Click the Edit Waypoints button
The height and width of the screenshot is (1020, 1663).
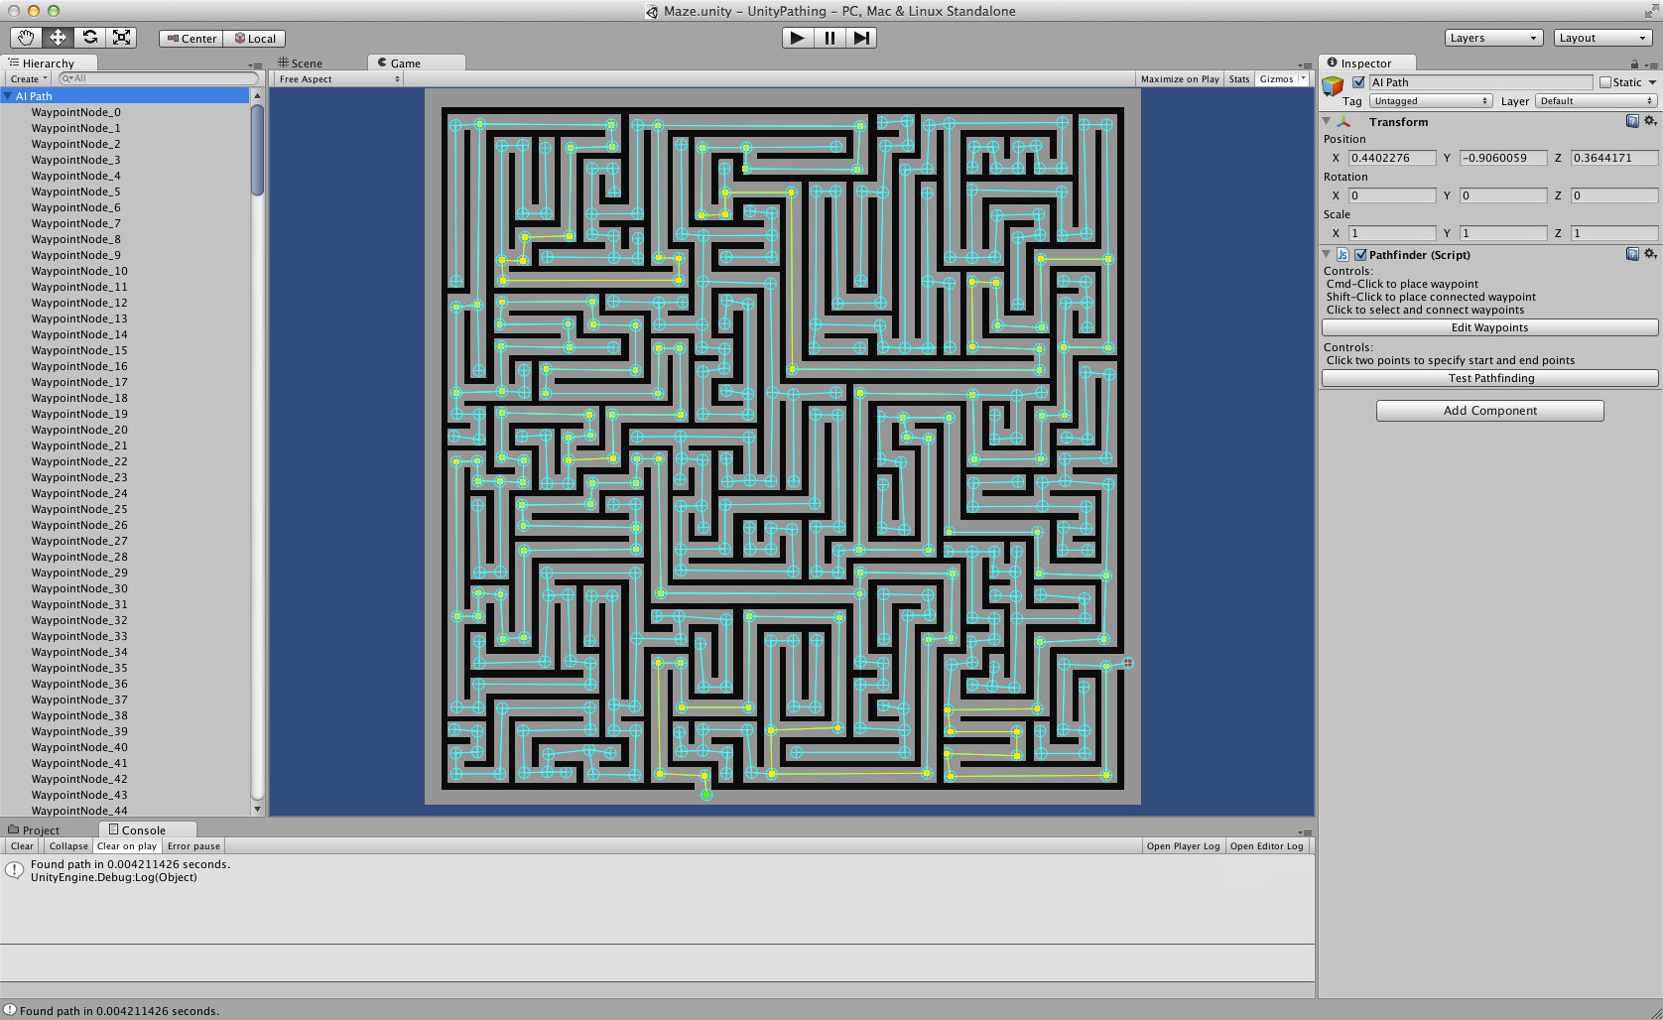(1489, 327)
